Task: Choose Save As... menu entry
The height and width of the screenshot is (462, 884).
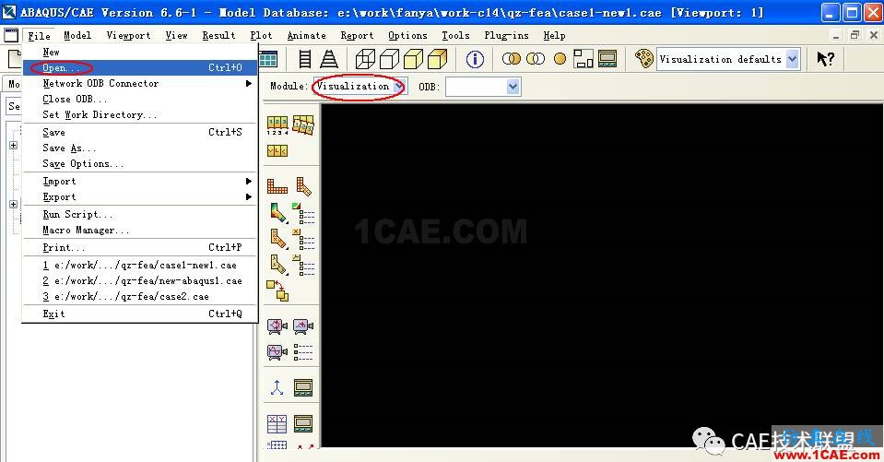Action: [x=140, y=148]
